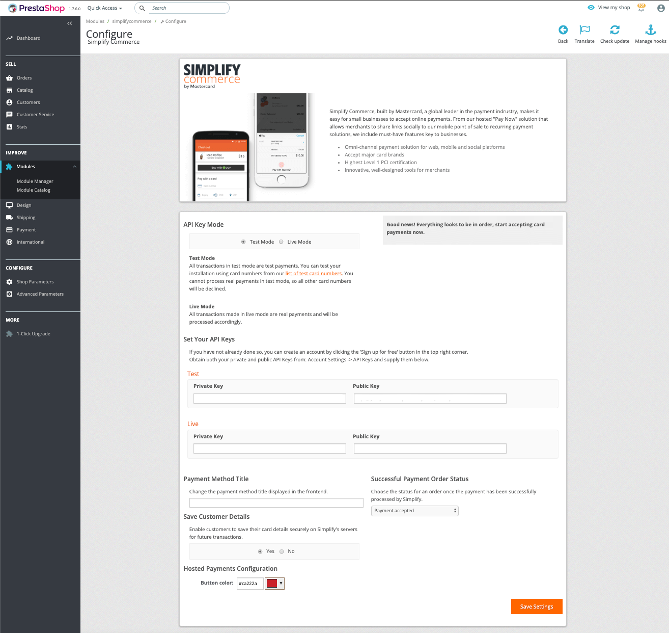Open Module Catalog submenu item
The width and height of the screenshot is (669, 633).
click(x=34, y=190)
